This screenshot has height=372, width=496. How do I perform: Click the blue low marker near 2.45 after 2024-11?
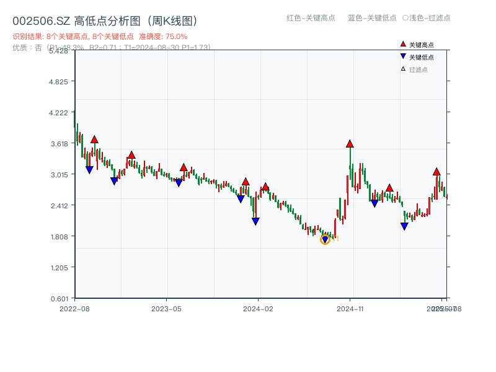(x=374, y=203)
